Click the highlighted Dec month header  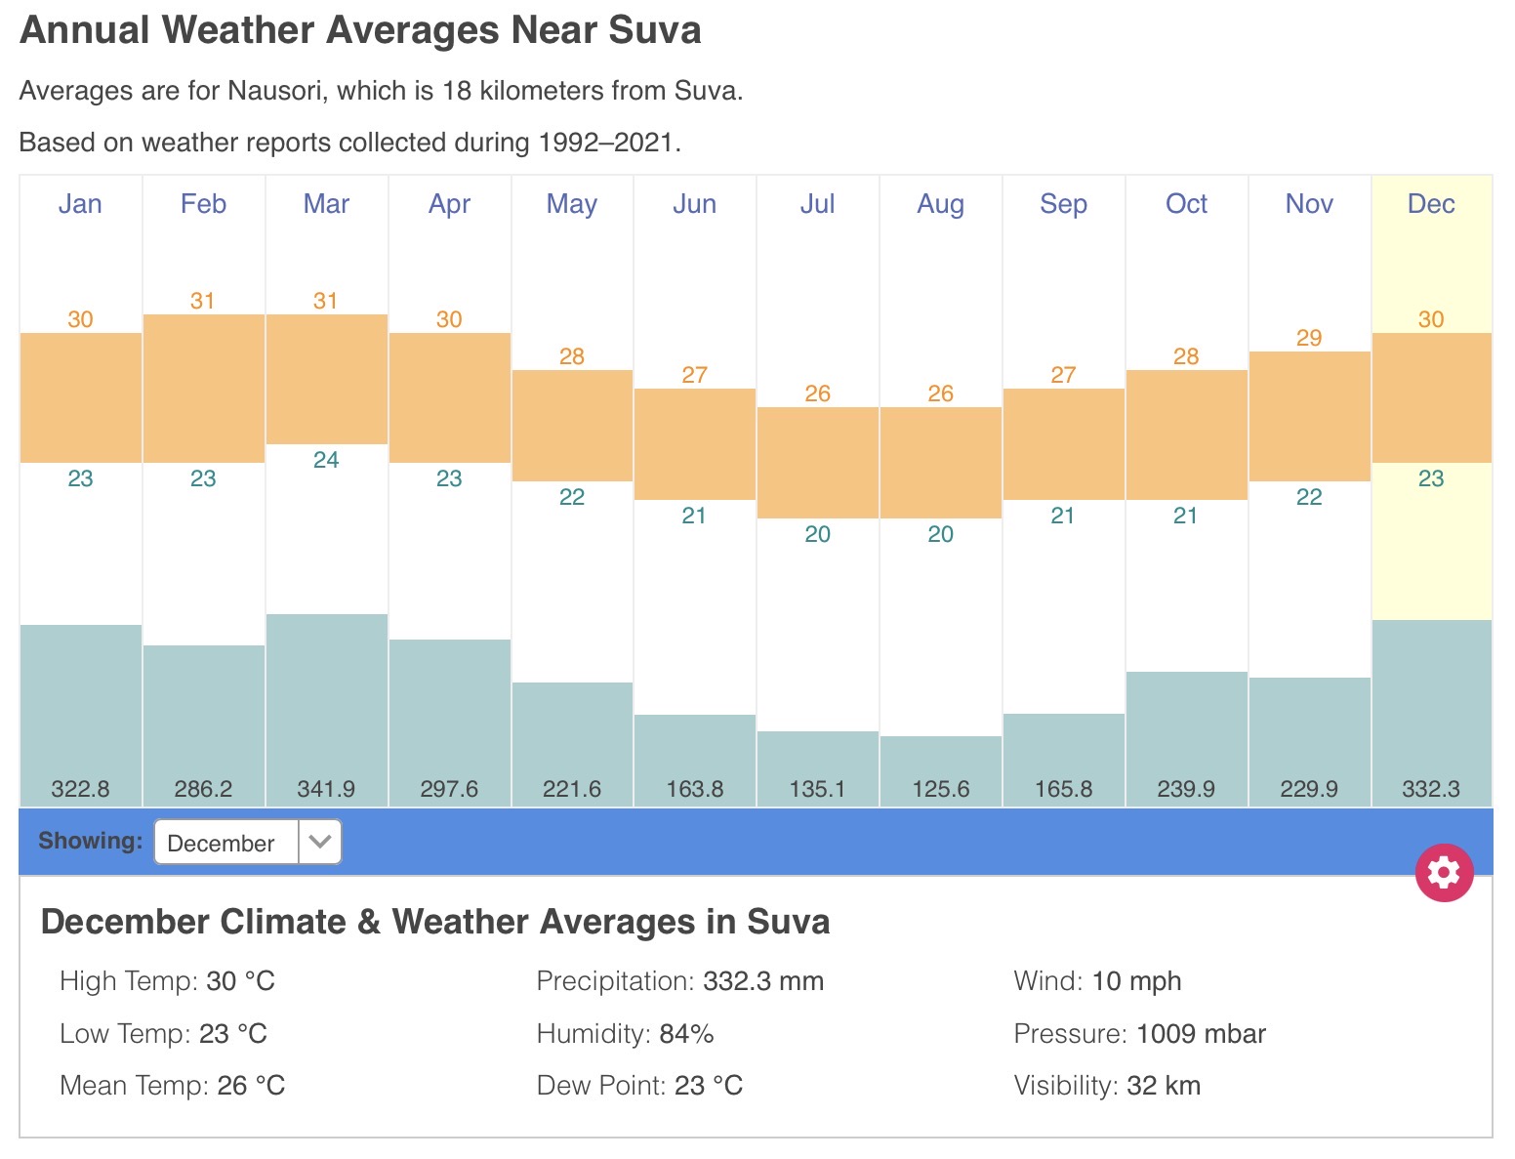[1431, 204]
